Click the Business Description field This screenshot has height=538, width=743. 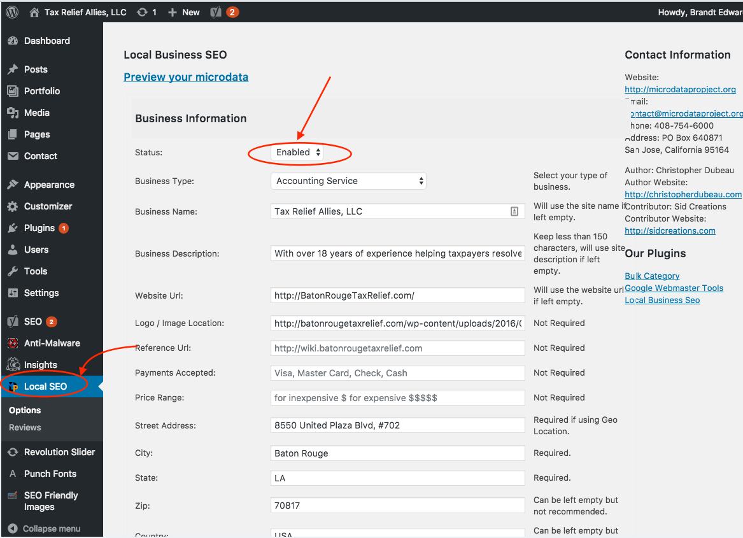[x=397, y=253]
